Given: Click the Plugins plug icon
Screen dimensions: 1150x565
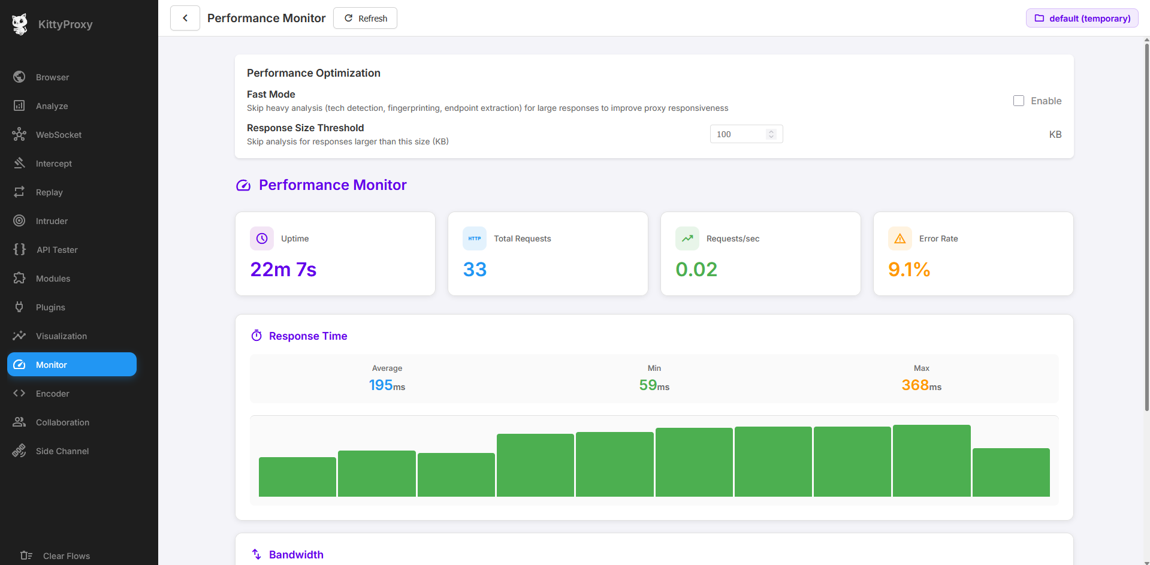Looking at the screenshot, I should point(19,307).
